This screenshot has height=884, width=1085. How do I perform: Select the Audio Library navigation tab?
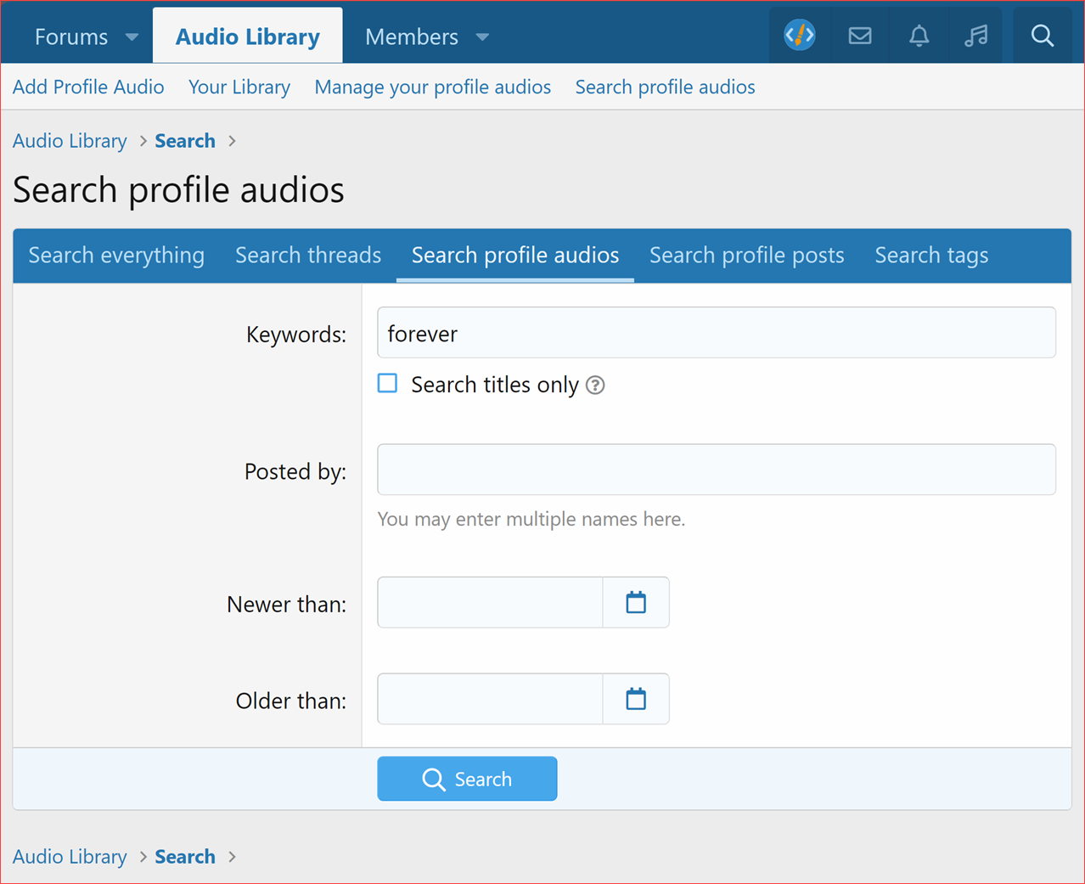[x=246, y=36]
